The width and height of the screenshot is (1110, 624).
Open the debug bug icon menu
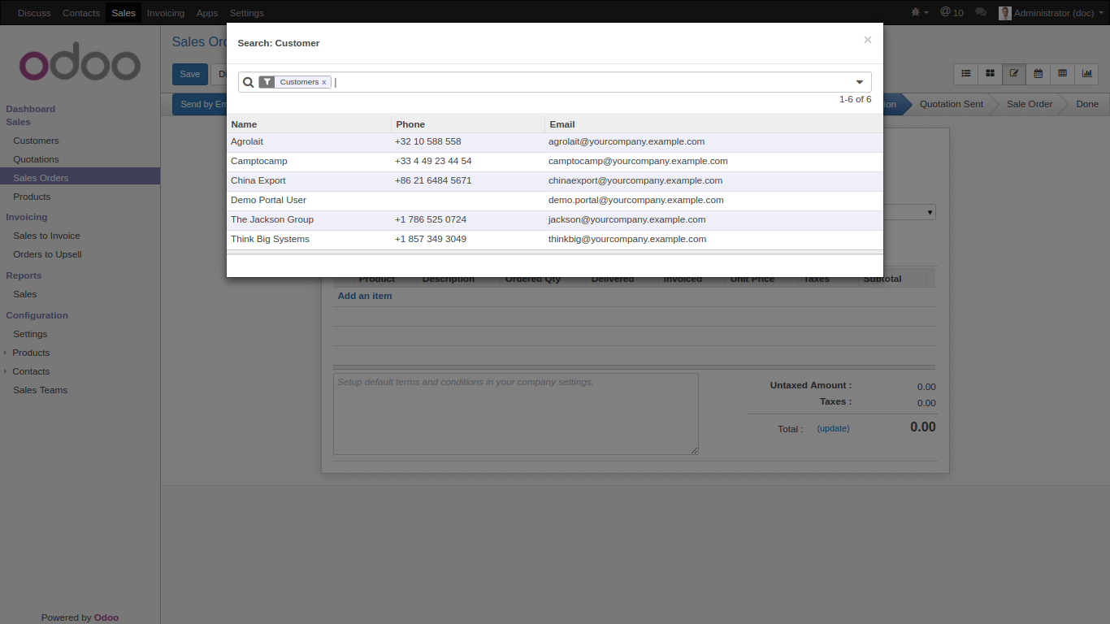[x=920, y=12]
